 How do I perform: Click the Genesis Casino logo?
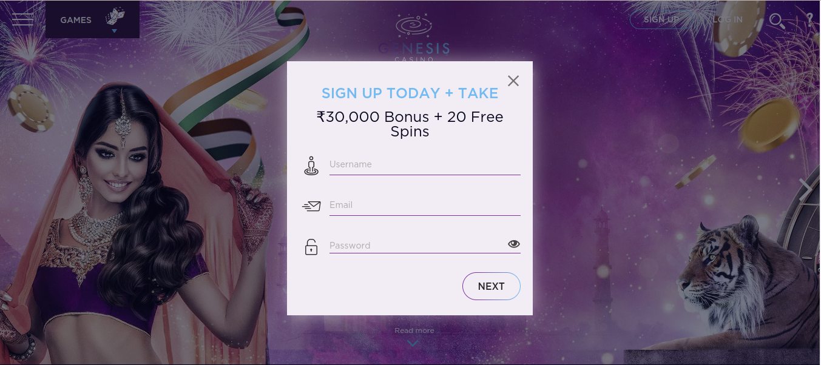(x=414, y=37)
